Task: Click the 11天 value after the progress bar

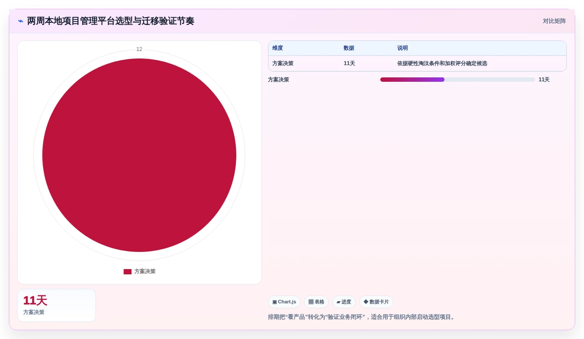Action: click(544, 80)
